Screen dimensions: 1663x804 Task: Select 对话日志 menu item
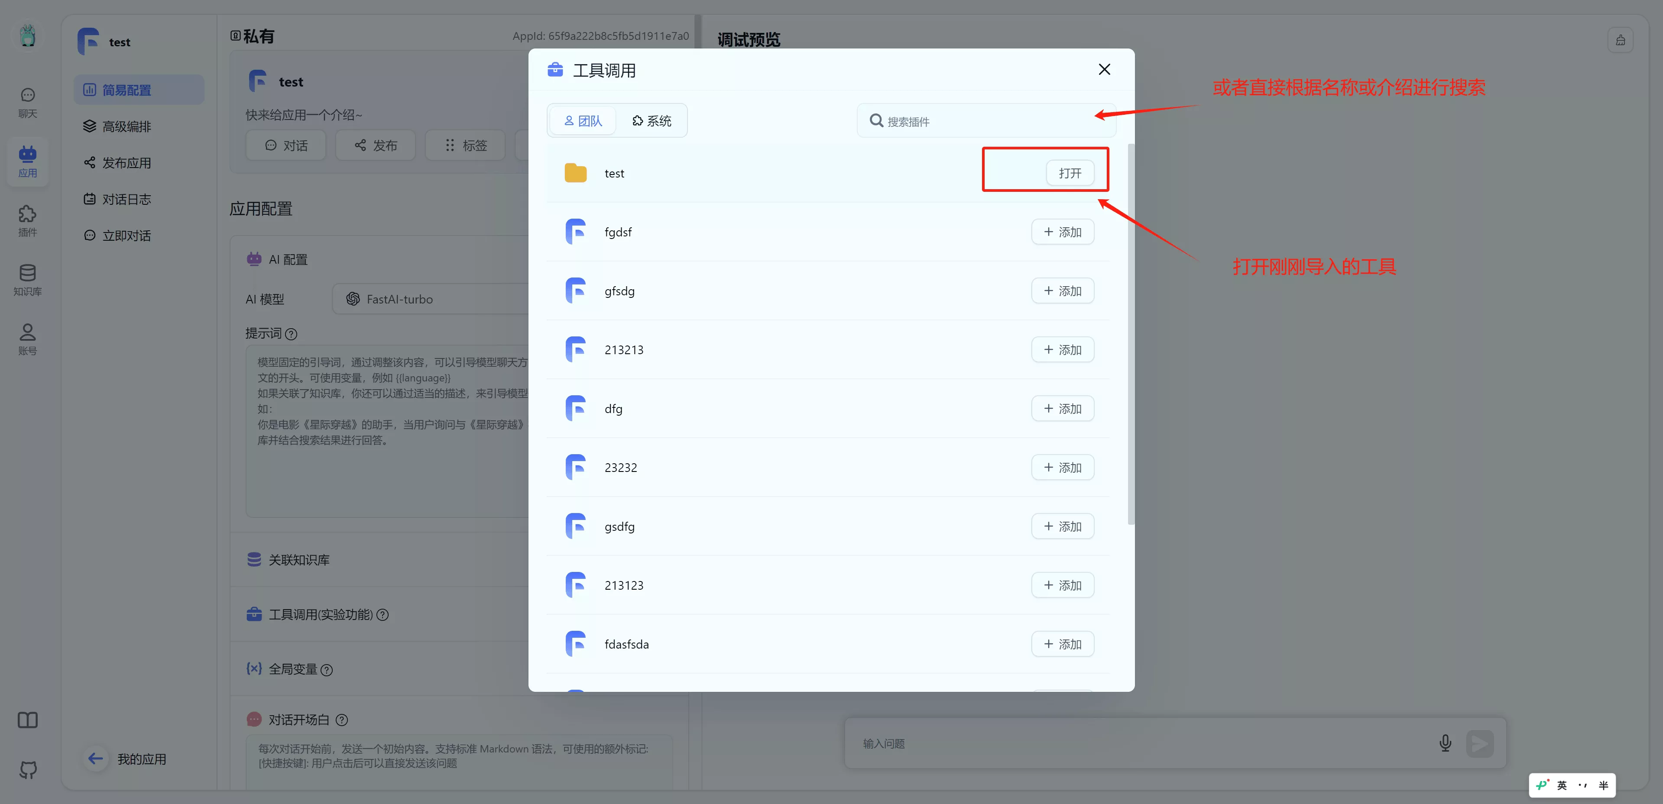(x=126, y=200)
